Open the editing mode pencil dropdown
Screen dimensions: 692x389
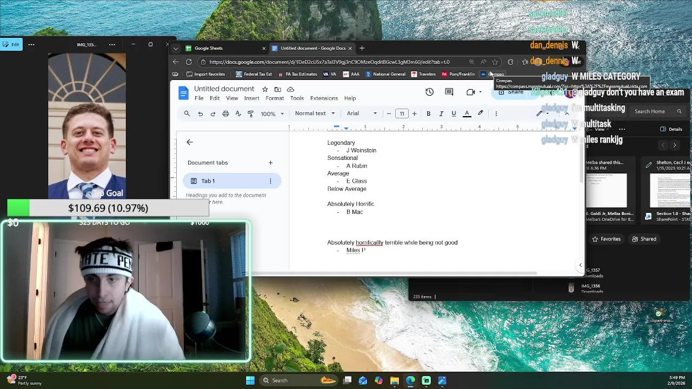coord(542,113)
